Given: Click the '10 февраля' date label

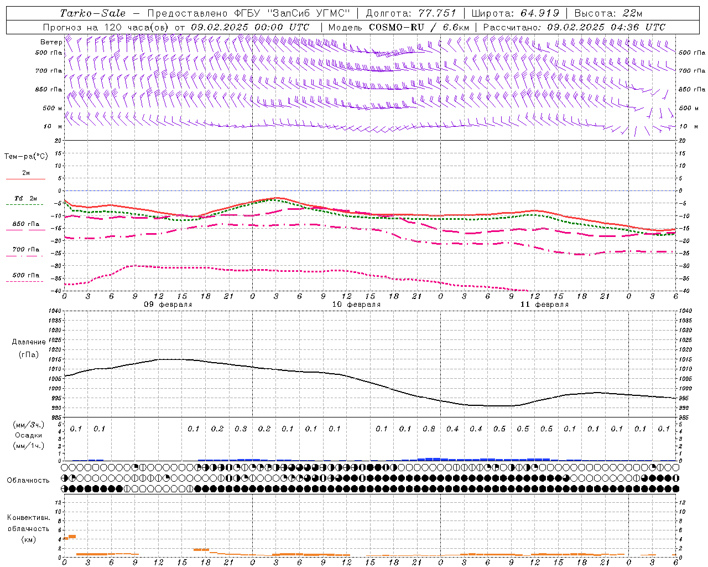Looking at the screenshot, I should [356, 305].
